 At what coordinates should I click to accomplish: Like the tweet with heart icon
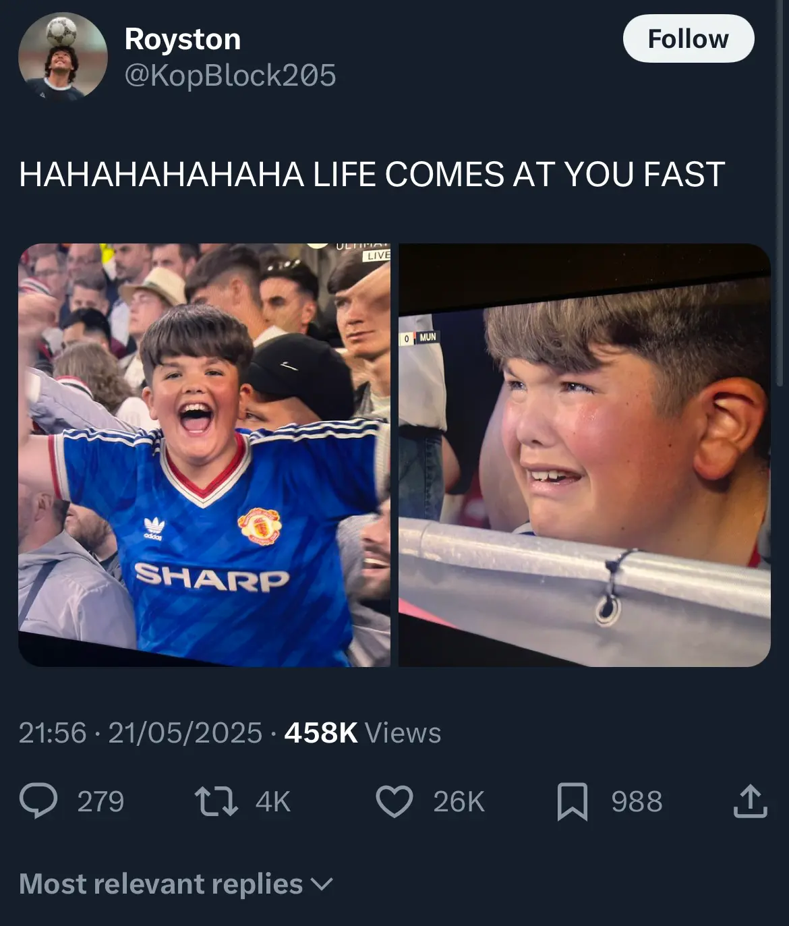(394, 801)
